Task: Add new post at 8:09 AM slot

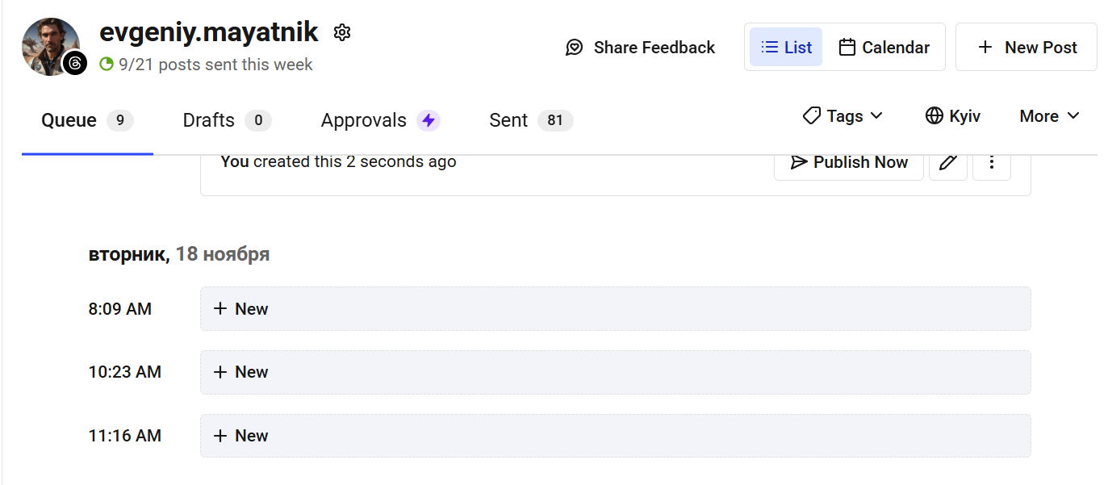Action: coord(615,309)
